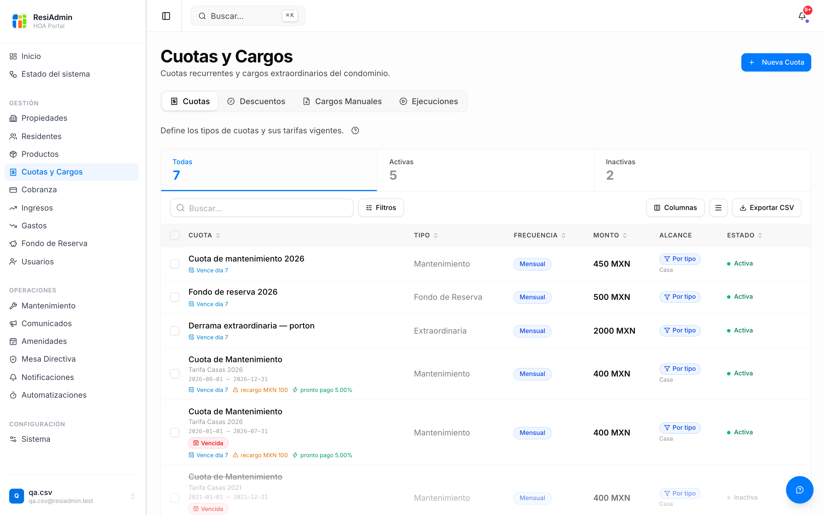Image resolution: width=825 pixels, height=515 pixels.
Task: Open the notifications bell
Action: [x=802, y=16]
